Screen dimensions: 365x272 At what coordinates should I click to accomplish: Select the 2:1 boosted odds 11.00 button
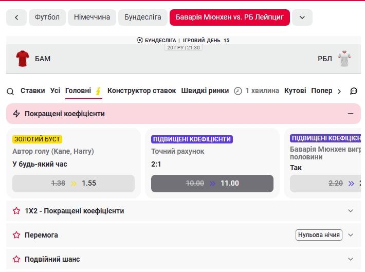click(212, 183)
